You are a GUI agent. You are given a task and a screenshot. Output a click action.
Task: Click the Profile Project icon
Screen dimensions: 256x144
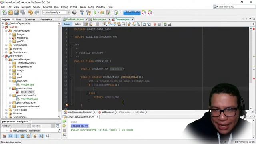click(116, 12)
